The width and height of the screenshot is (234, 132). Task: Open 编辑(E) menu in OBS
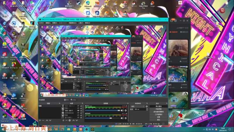coord(48,23)
